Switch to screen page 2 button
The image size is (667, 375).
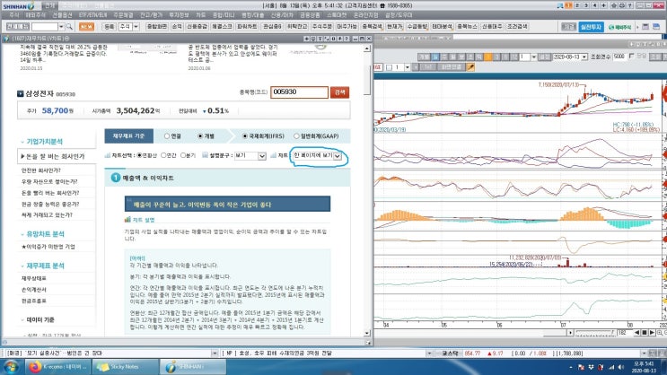[x=577, y=5]
